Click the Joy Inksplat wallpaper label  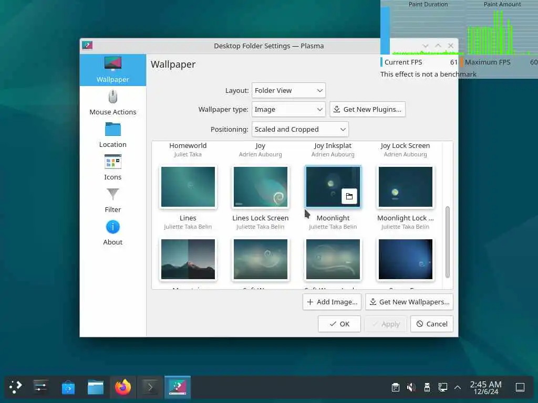click(333, 146)
